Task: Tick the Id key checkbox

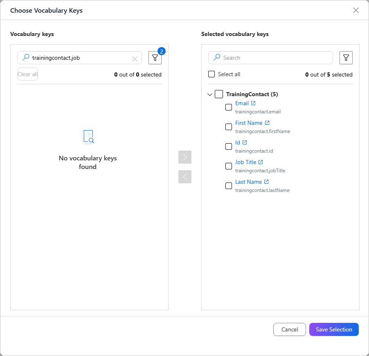Action: 229,146
